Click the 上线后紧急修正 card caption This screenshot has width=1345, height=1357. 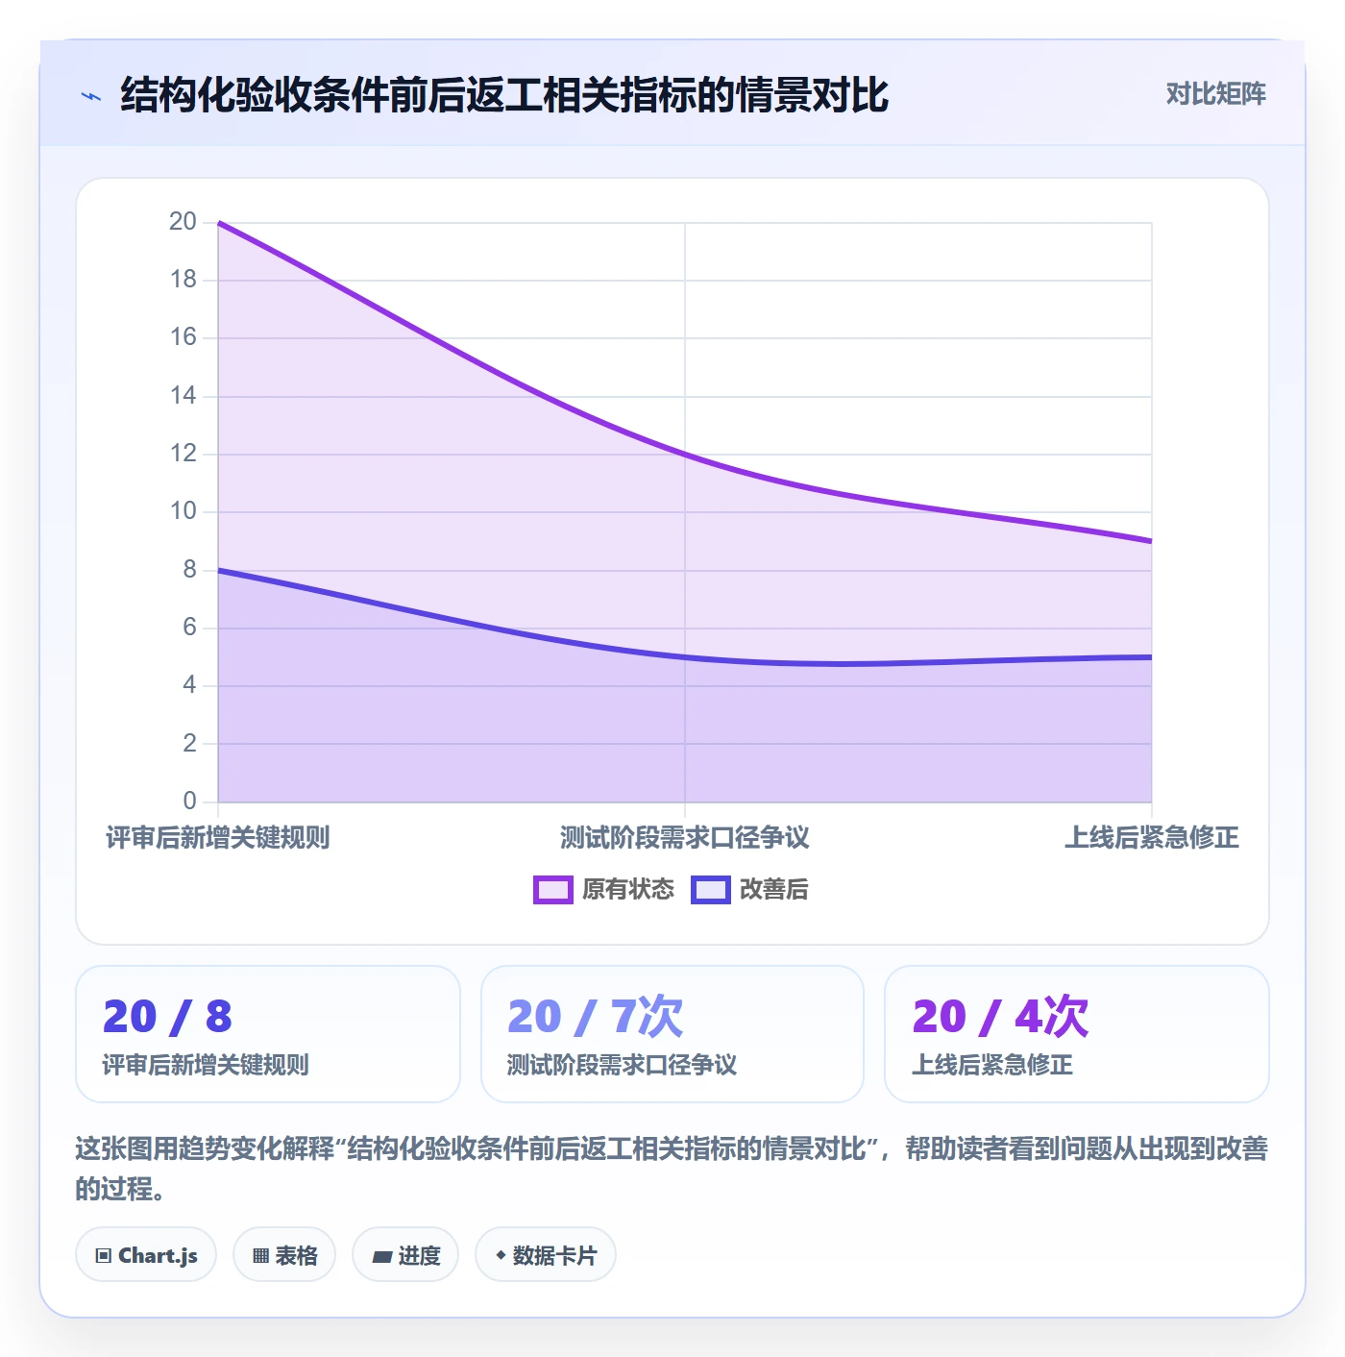[992, 1065]
